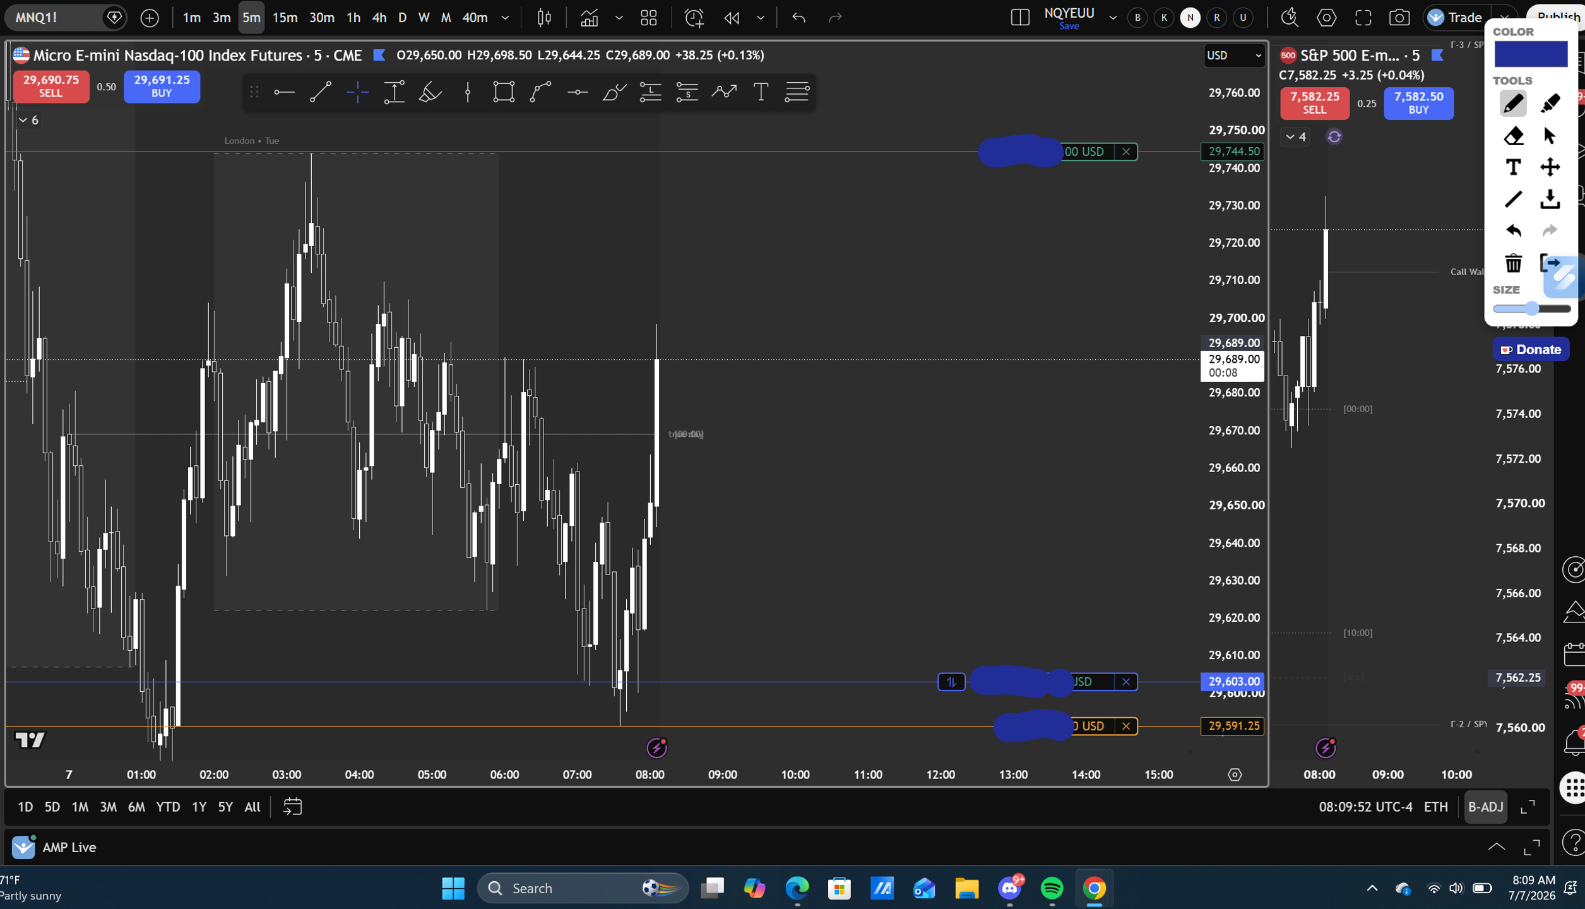The width and height of the screenshot is (1585, 909).
Task: Open the timeframe interval dropdown arrow
Action: [505, 18]
